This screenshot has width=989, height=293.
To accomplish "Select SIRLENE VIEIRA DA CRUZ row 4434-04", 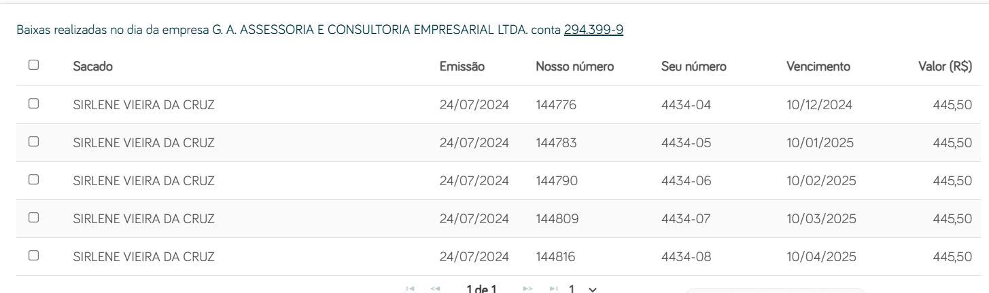I will pos(494,104).
